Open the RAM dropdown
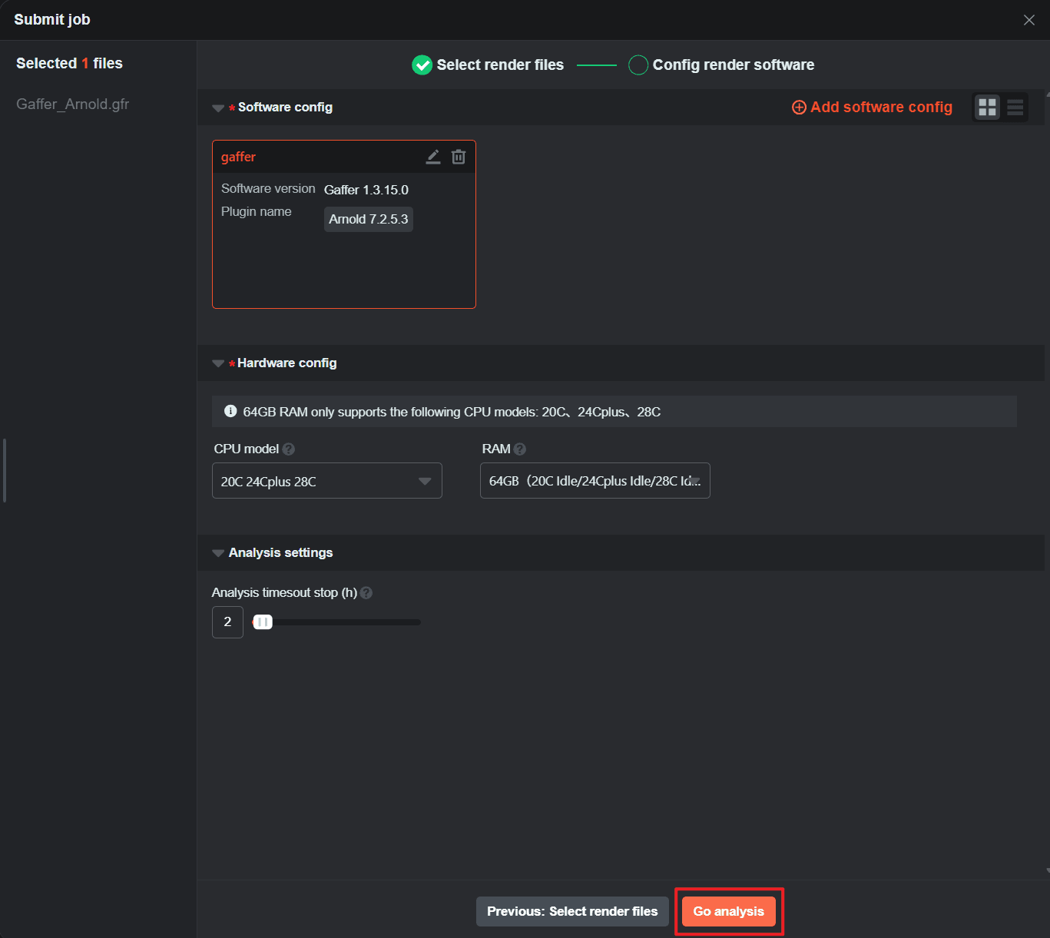The image size is (1050, 938). point(595,481)
